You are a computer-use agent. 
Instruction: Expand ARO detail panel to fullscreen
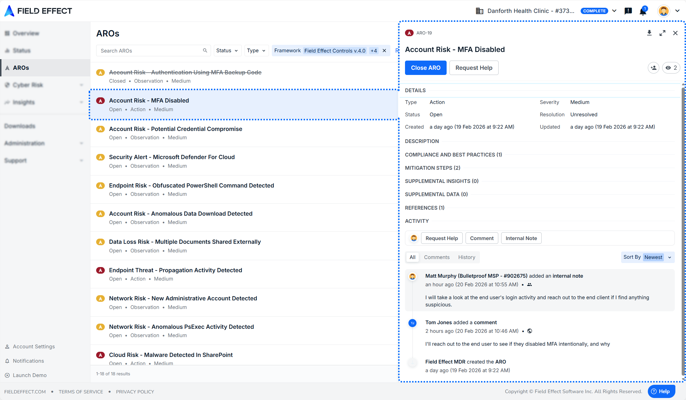(x=662, y=33)
